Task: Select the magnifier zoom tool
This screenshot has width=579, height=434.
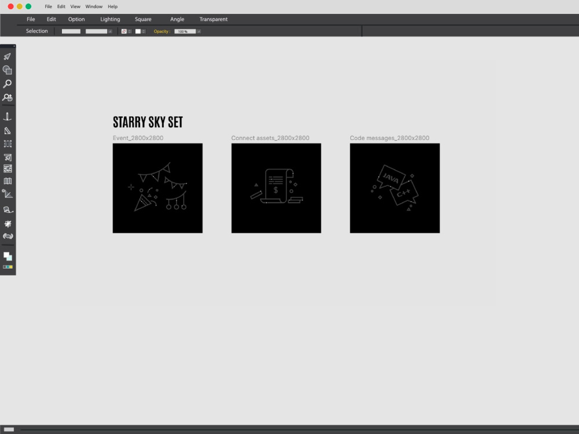Action: (x=7, y=84)
